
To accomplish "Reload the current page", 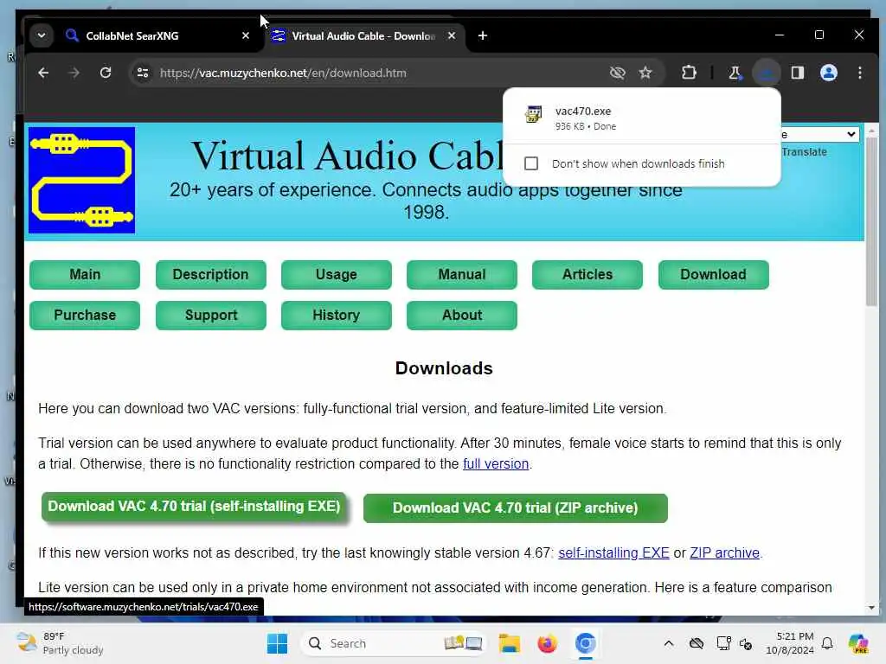I will coord(106,73).
